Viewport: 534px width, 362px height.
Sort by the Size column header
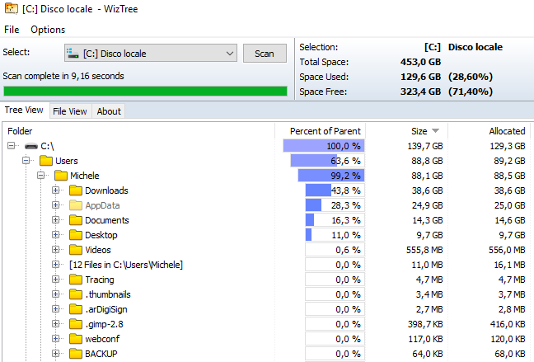tap(407, 131)
